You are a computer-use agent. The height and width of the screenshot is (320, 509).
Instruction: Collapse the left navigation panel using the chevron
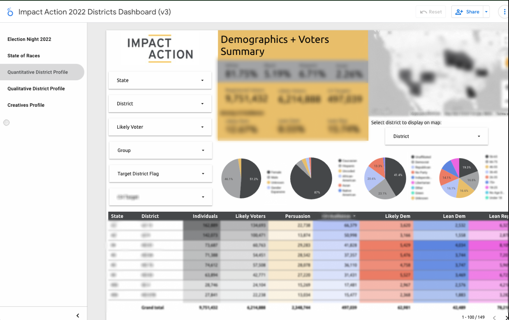77,315
